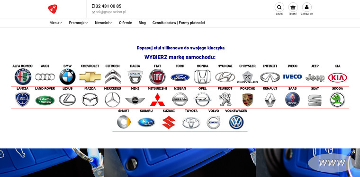Expand the Promocje dropdown
Viewport: 360px width, 177px height.
78,23
